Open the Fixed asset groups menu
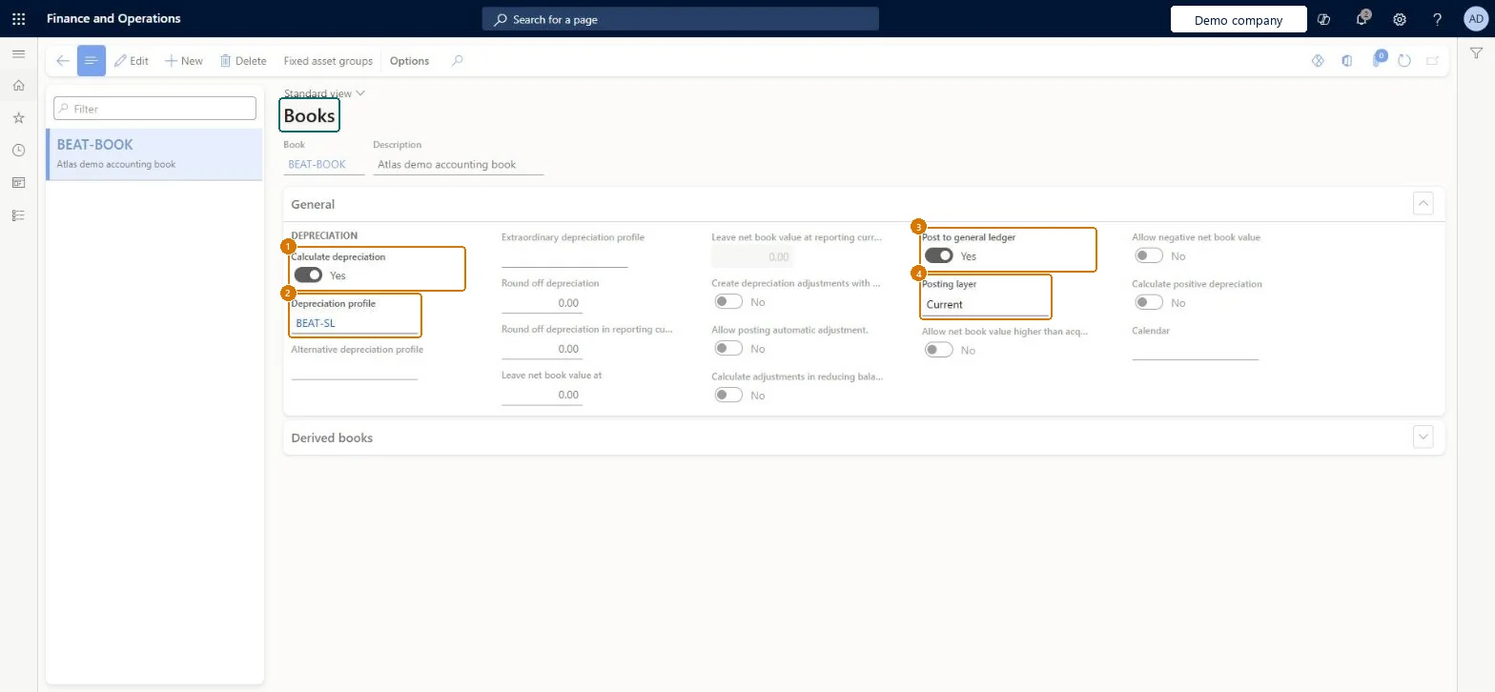The height and width of the screenshot is (692, 1495). tap(328, 61)
